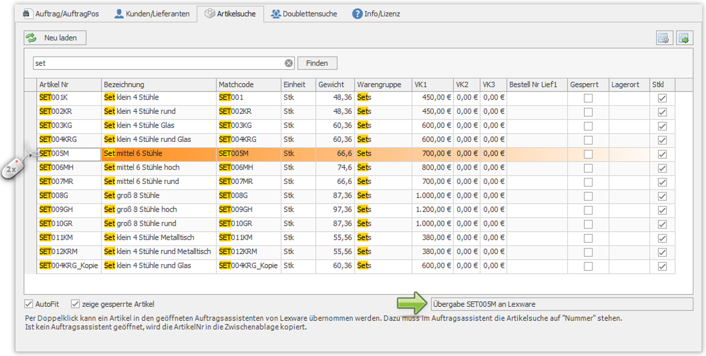The height and width of the screenshot is (356, 706).
Task: Click the article number SET004KRG_Kopie
Action: [x=69, y=266]
